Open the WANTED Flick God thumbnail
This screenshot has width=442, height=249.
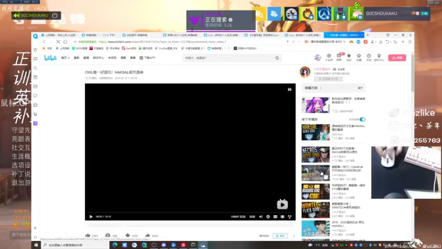(315, 210)
